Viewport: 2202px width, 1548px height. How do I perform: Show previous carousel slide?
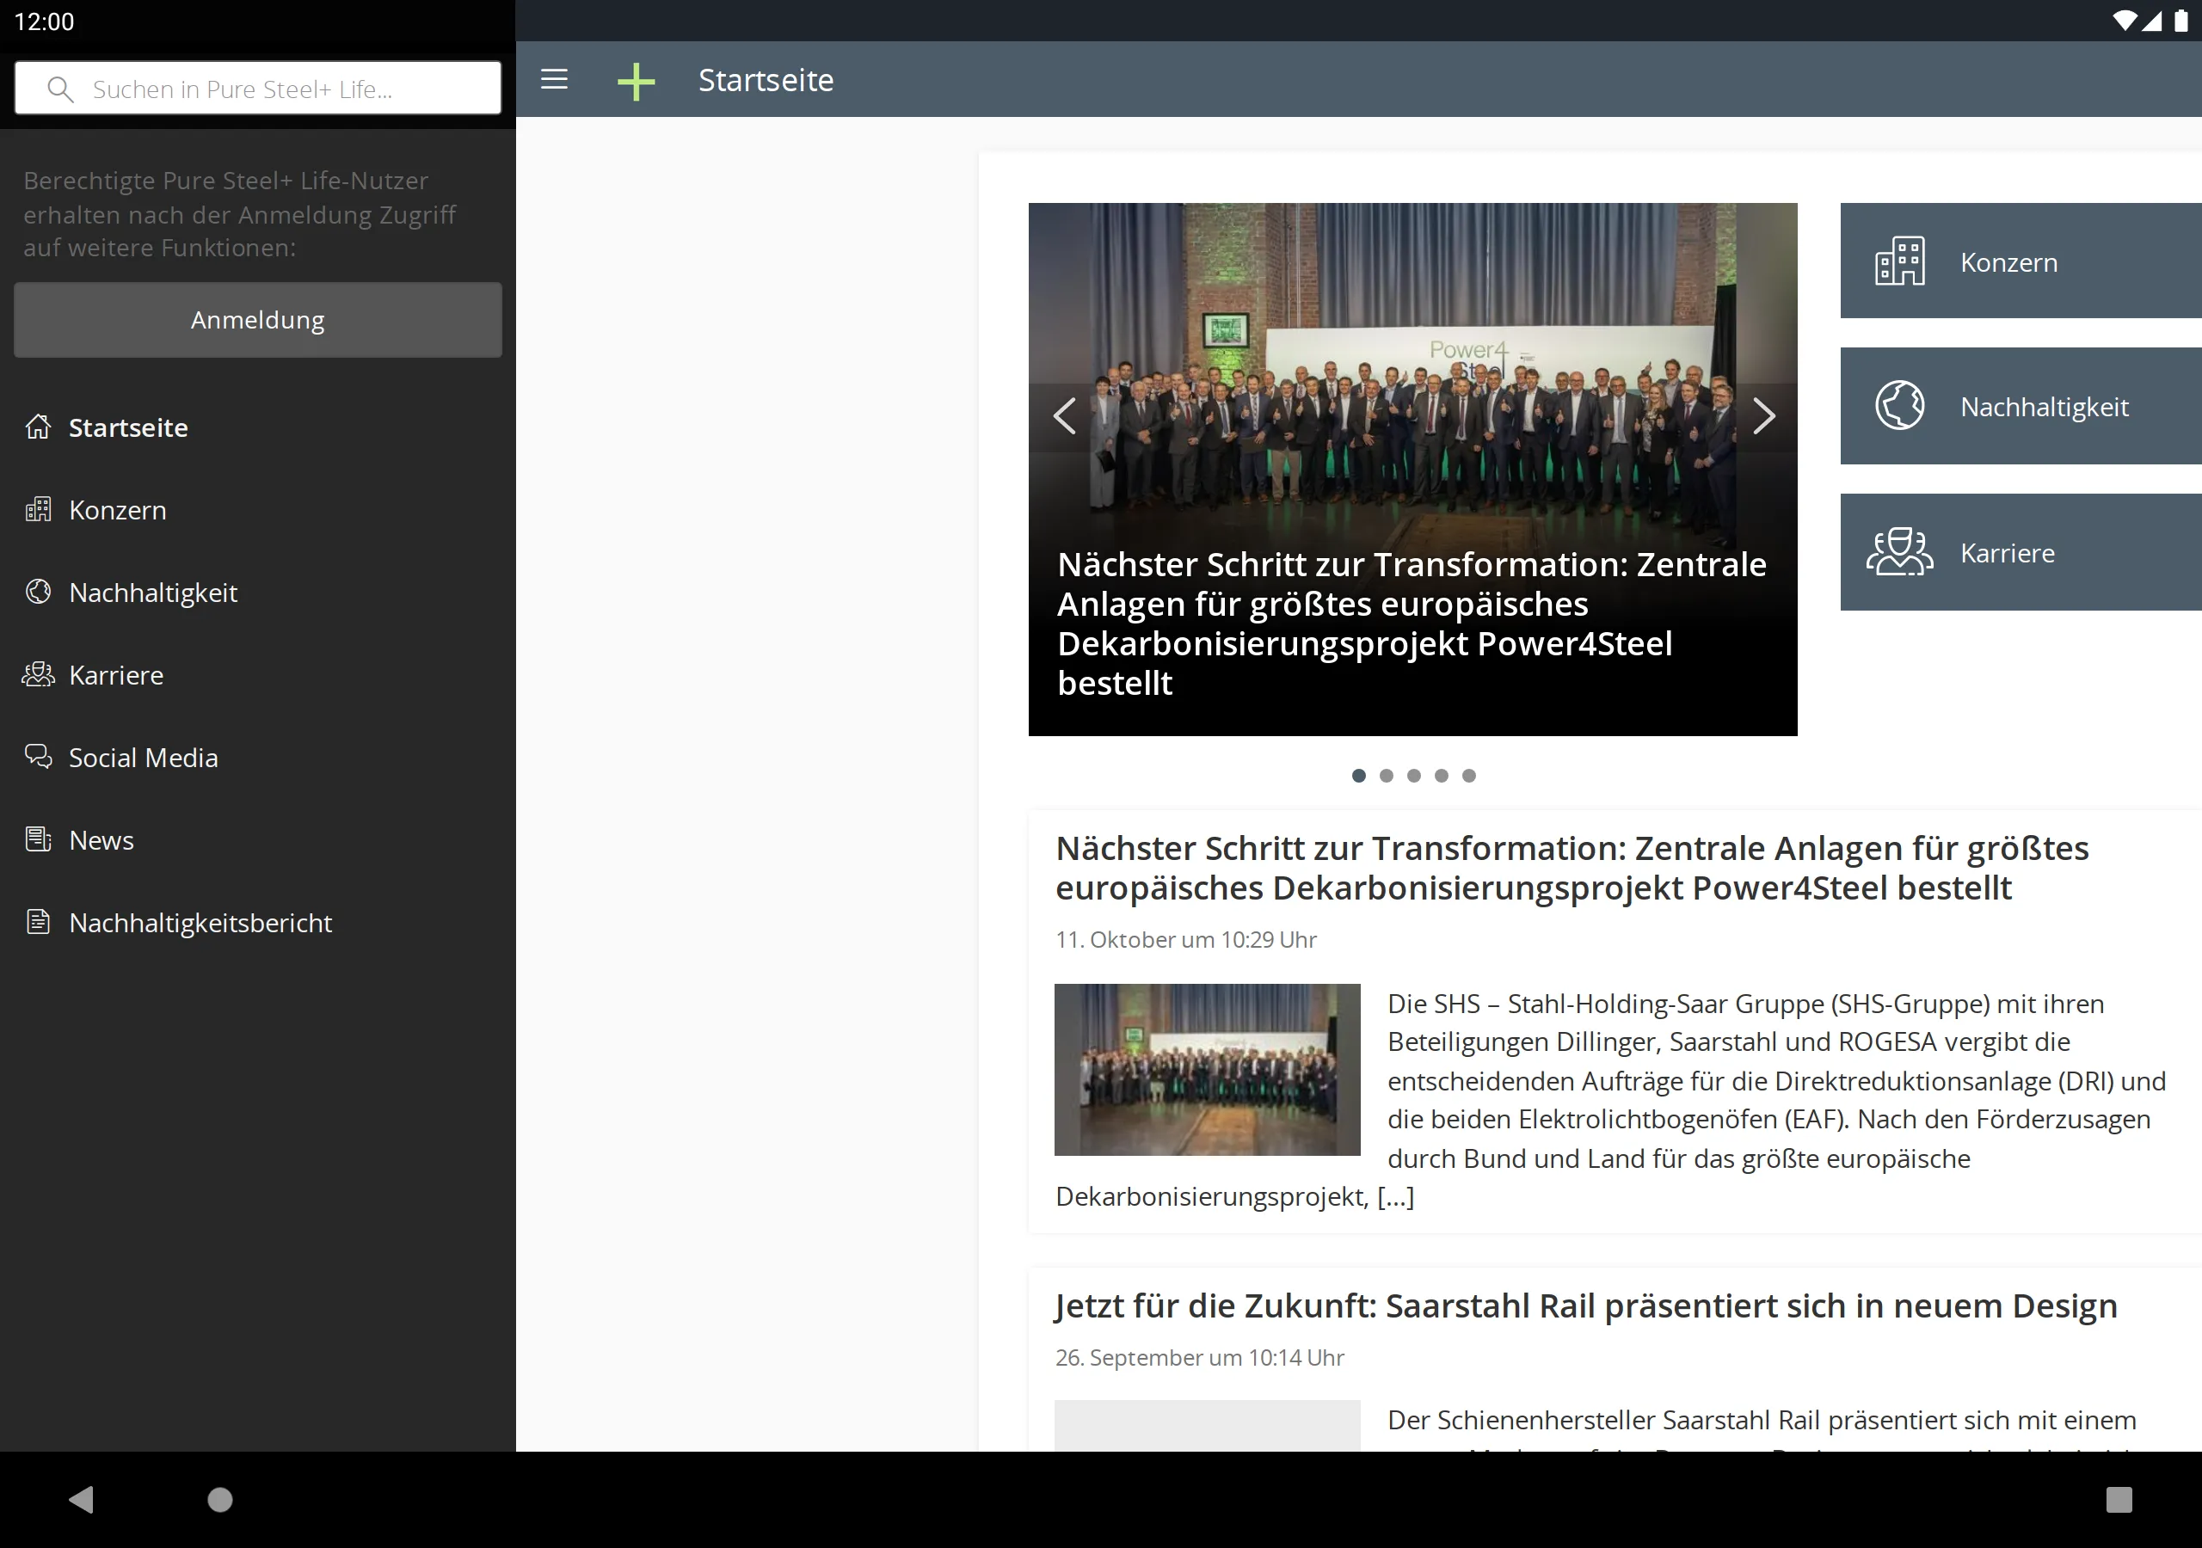pyautogui.click(x=1065, y=416)
